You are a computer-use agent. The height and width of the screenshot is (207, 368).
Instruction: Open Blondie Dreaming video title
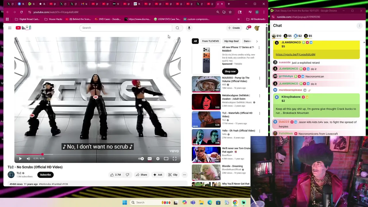[x=232, y=166]
